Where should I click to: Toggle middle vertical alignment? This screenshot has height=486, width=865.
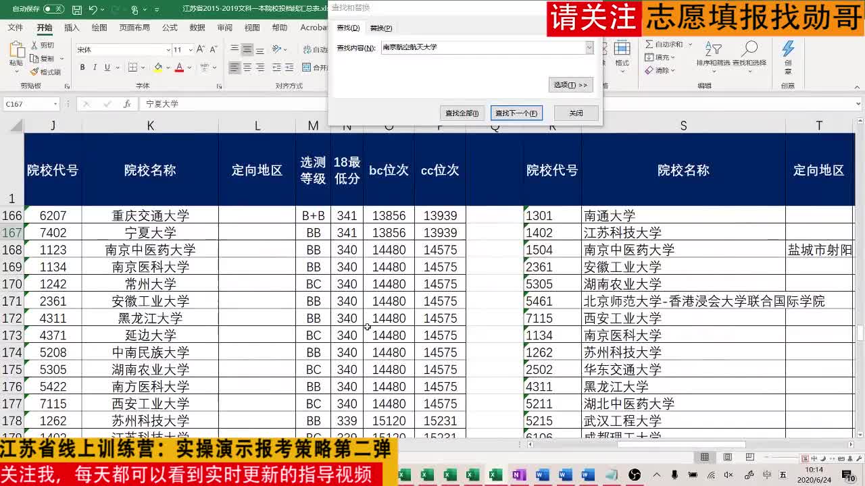pyautogui.click(x=247, y=49)
